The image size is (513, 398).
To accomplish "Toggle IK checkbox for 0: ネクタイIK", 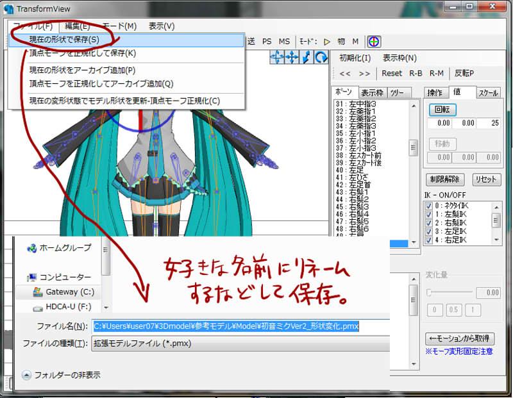I will pyautogui.click(x=428, y=206).
